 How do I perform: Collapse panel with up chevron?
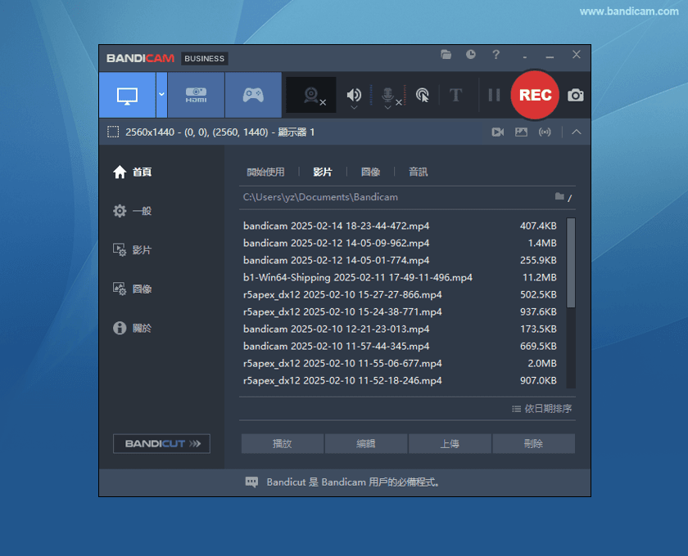(x=577, y=132)
